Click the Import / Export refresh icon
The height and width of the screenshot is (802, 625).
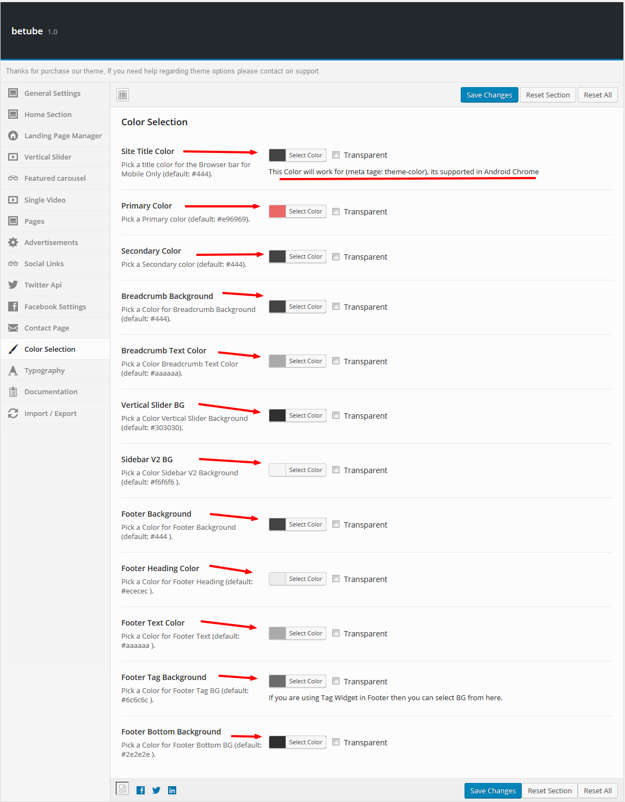pyautogui.click(x=13, y=413)
